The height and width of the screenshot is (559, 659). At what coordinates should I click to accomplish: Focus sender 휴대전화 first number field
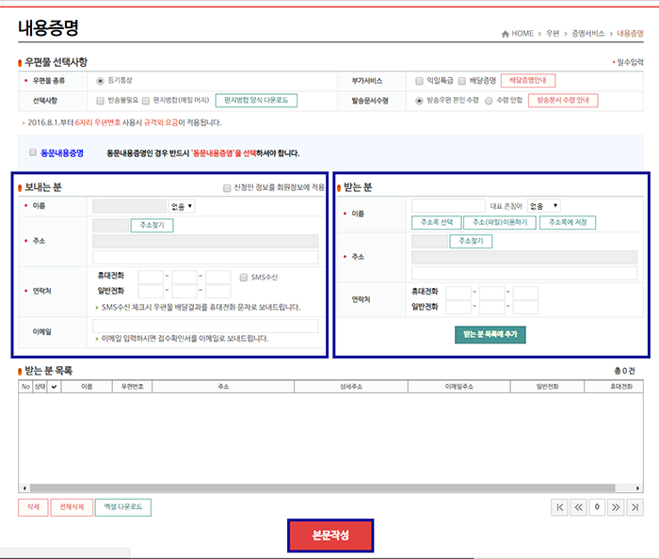pos(151,278)
